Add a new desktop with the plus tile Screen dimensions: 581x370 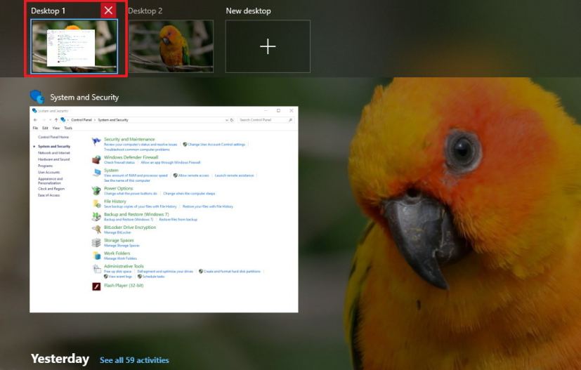click(x=268, y=46)
